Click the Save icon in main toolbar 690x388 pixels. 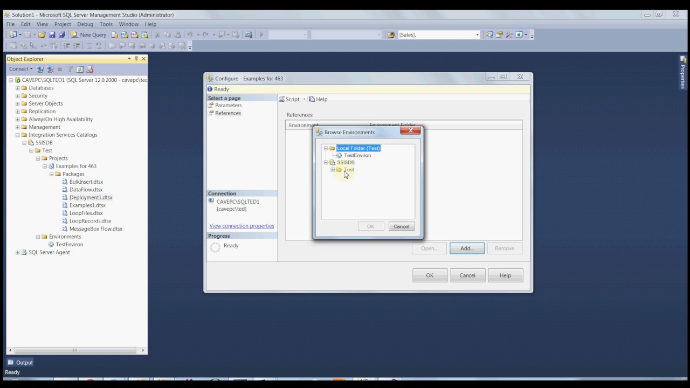pyautogui.click(x=52, y=34)
